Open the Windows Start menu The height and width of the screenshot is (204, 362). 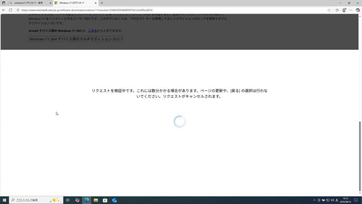pyautogui.click(x=4, y=200)
